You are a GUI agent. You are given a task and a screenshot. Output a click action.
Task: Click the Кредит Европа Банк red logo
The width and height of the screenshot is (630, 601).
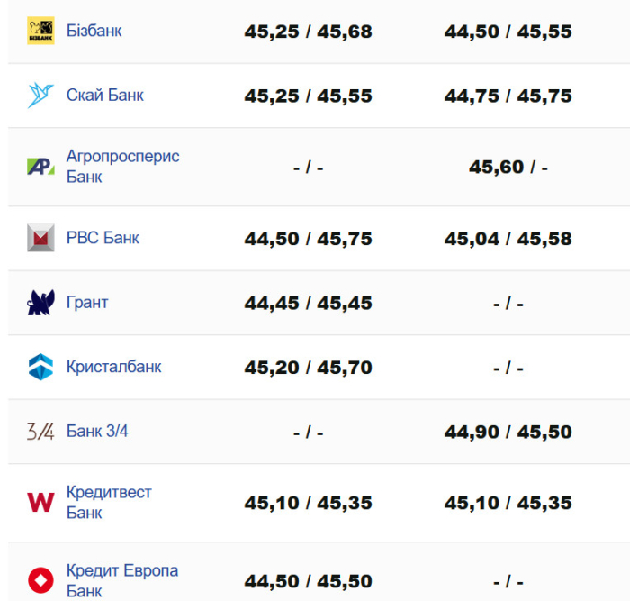(x=40, y=580)
